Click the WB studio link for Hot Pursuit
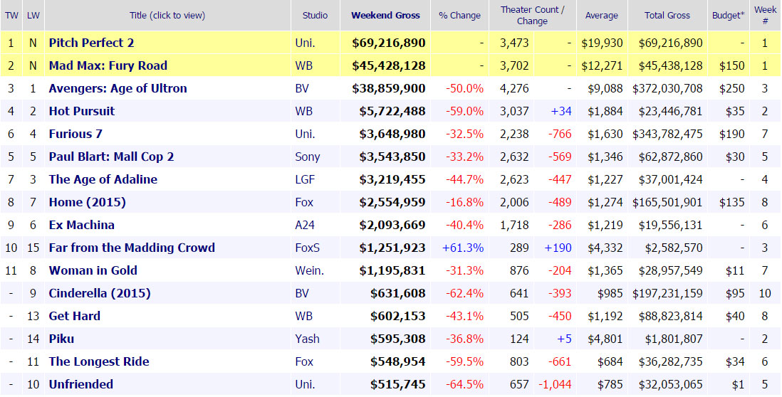 [x=303, y=111]
